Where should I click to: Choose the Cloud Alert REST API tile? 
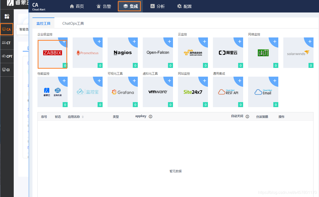pos(228,92)
